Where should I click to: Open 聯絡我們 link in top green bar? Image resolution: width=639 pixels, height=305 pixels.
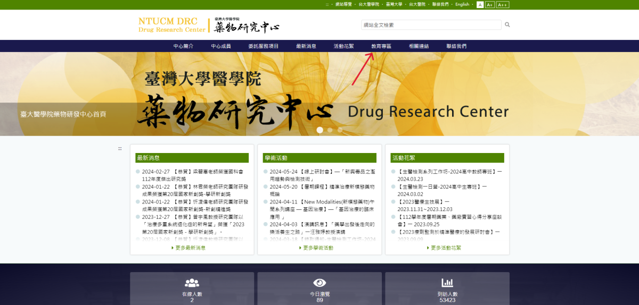point(440,4)
